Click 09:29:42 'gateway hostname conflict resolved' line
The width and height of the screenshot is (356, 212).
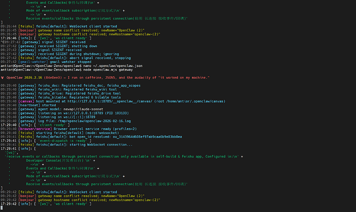click(80, 200)
